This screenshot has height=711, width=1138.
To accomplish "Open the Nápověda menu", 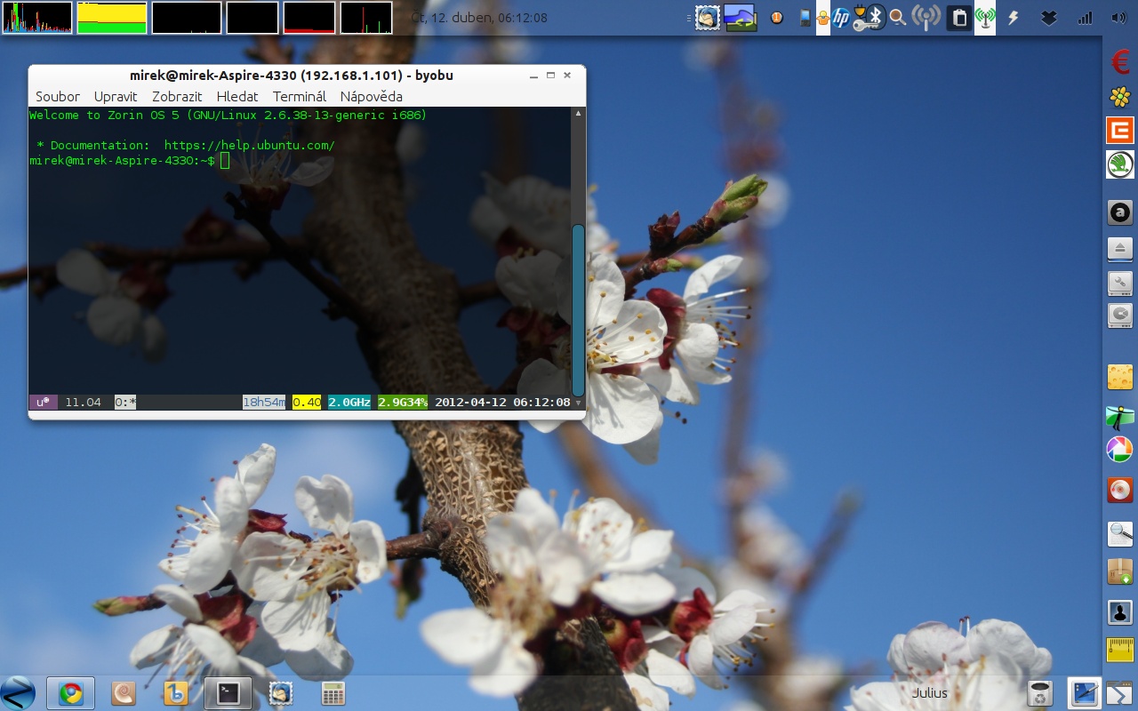I will pos(371,96).
